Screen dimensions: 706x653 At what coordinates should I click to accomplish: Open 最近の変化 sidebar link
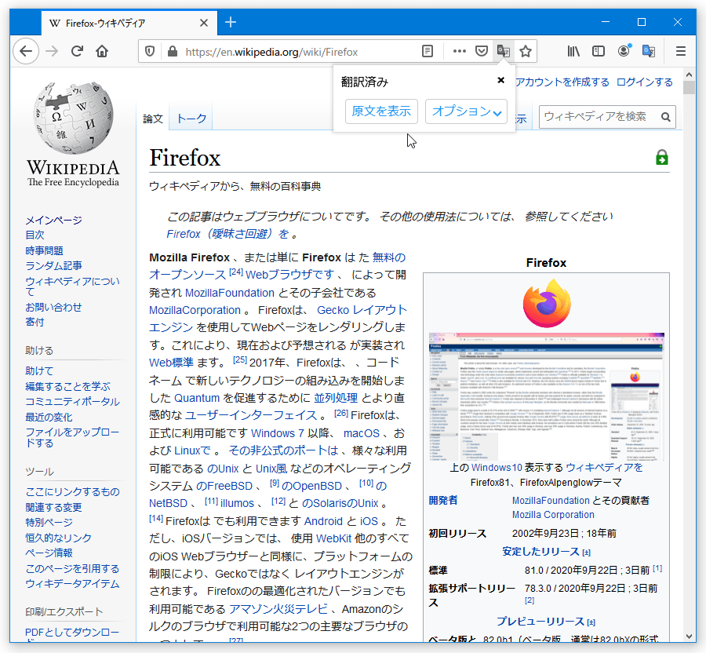pyautogui.click(x=49, y=417)
